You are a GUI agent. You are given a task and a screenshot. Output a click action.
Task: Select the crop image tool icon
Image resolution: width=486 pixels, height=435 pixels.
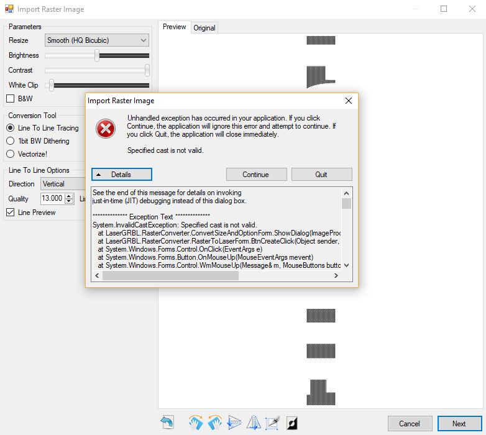[x=272, y=423]
